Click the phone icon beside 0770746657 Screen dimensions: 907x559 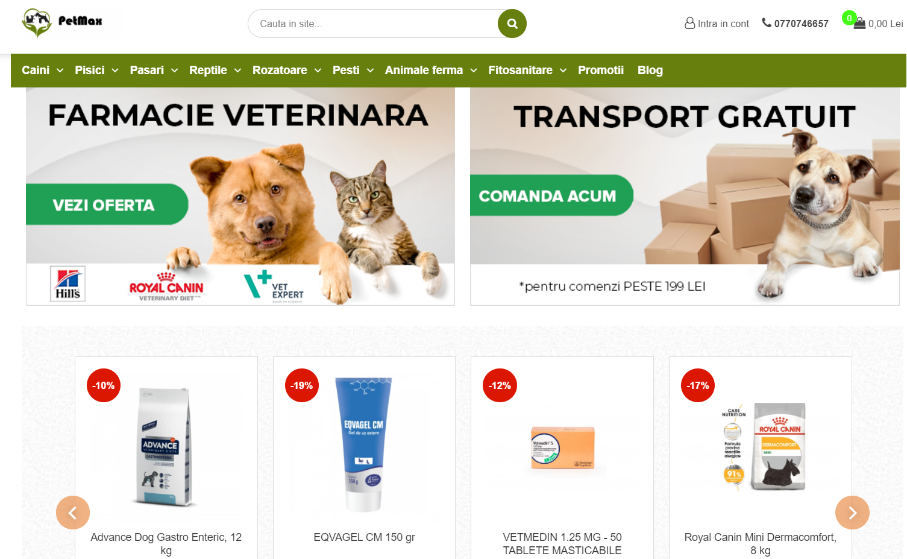click(767, 23)
